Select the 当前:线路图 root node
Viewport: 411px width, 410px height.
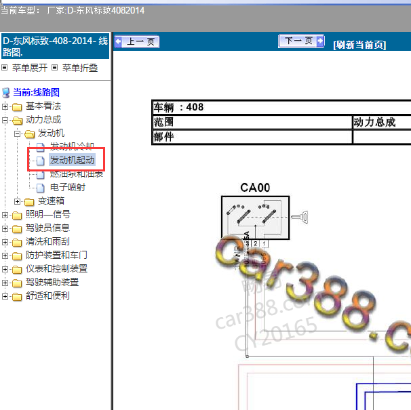click(x=36, y=92)
